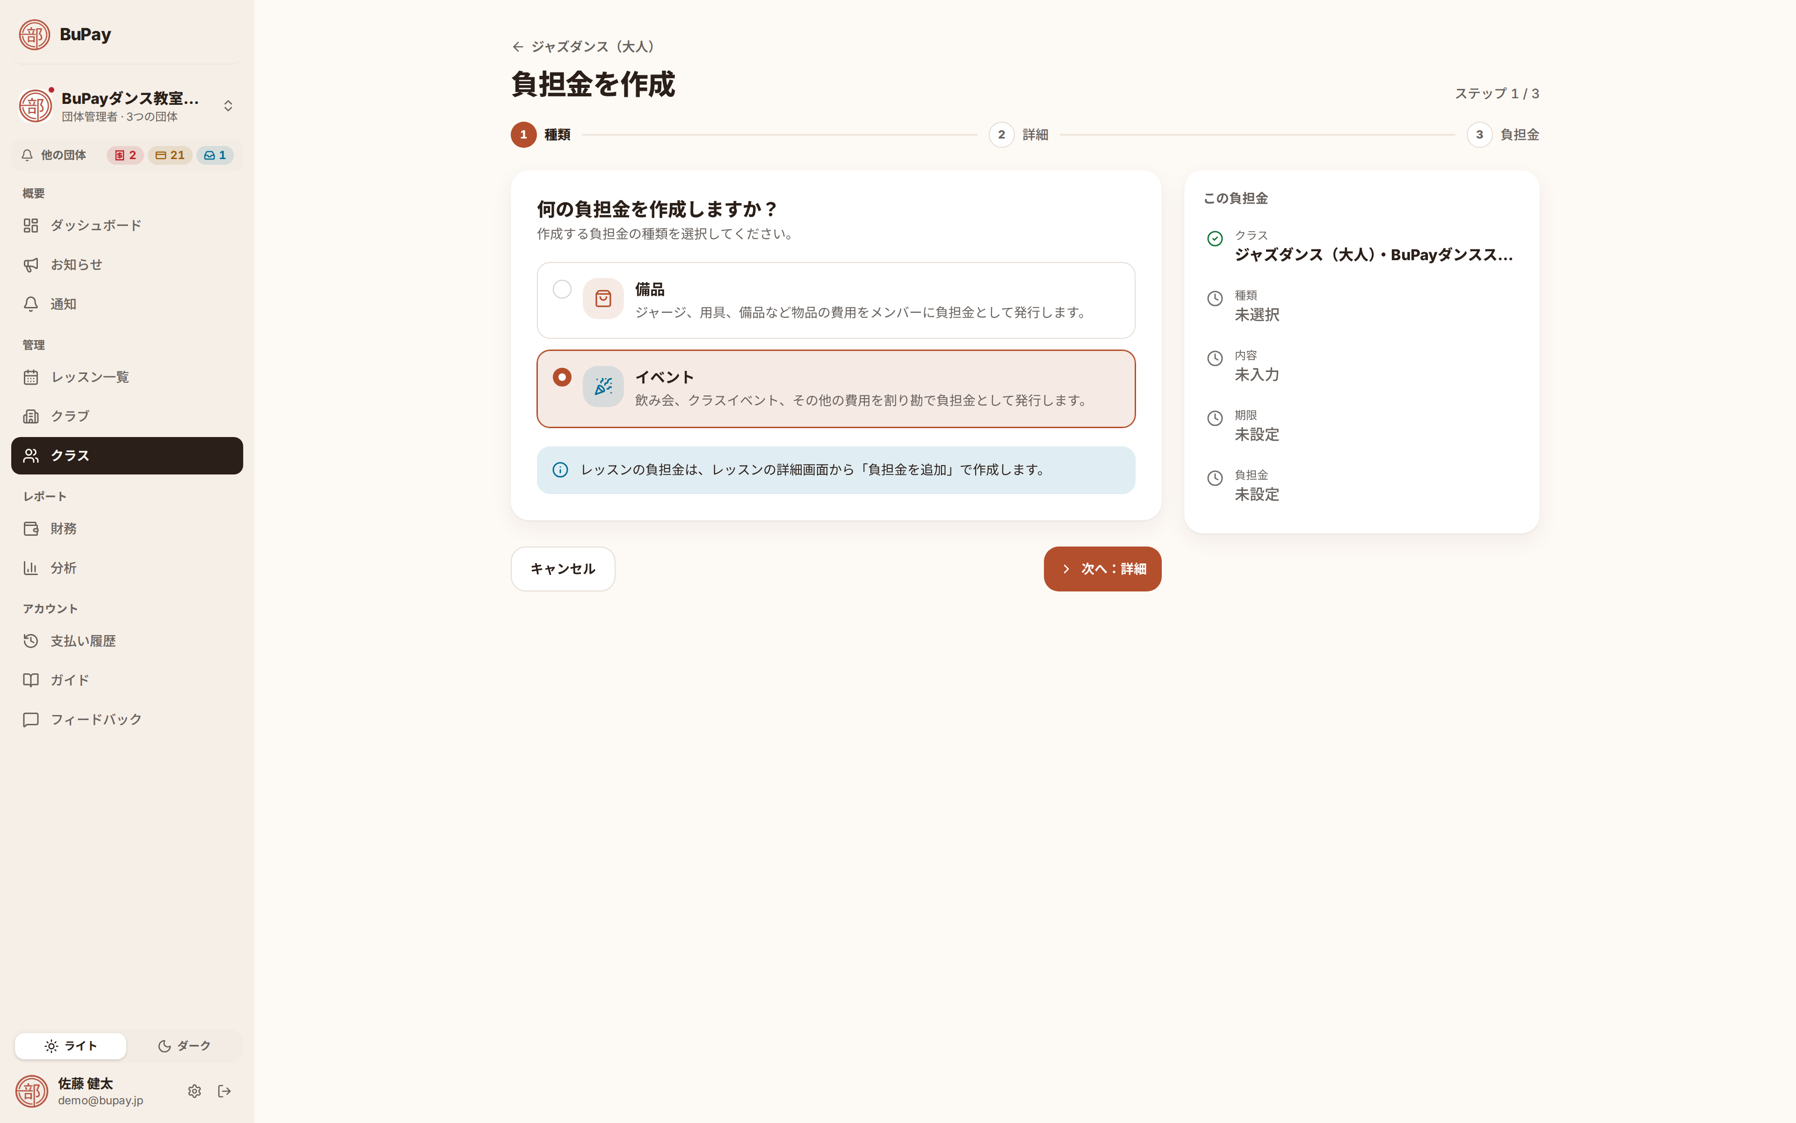This screenshot has width=1796, height=1123.
Task: Click the BuPay logo icon at top
Action: (x=34, y=35)
